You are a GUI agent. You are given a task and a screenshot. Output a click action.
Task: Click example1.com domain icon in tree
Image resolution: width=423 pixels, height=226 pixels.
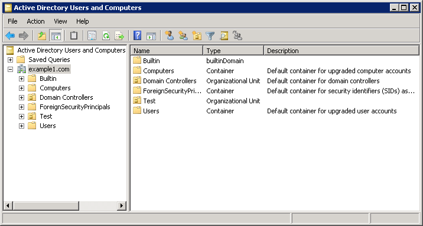[x=21, y=69]
